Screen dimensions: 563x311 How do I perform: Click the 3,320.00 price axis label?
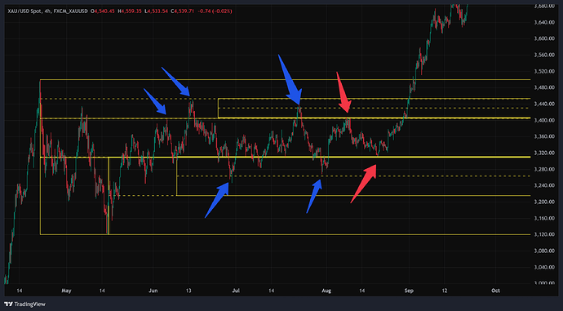click(545, 153)
